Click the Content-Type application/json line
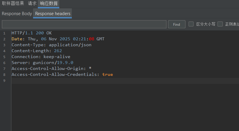 [51, 45]
